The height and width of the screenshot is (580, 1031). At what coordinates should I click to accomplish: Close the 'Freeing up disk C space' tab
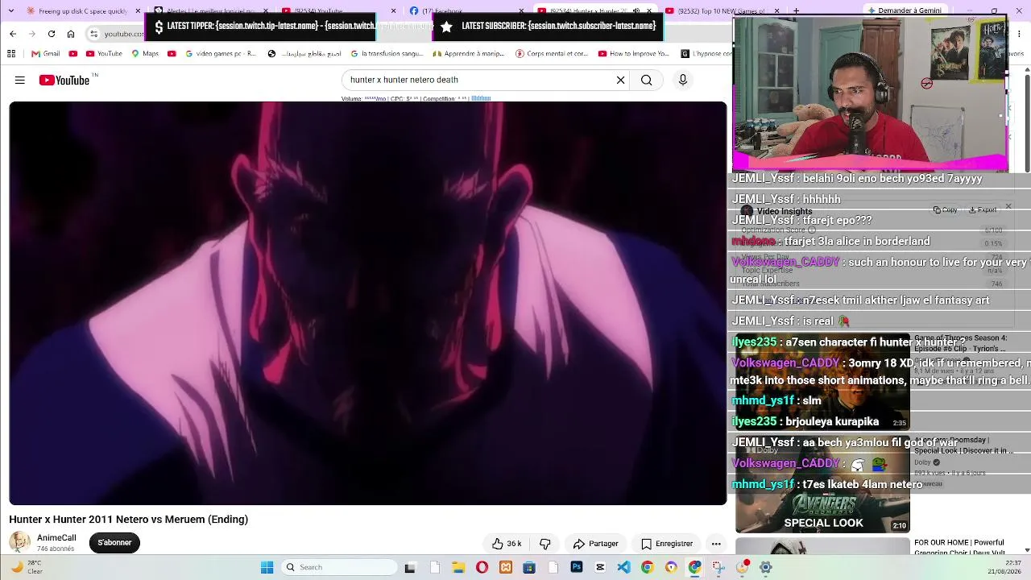[138, 11]
